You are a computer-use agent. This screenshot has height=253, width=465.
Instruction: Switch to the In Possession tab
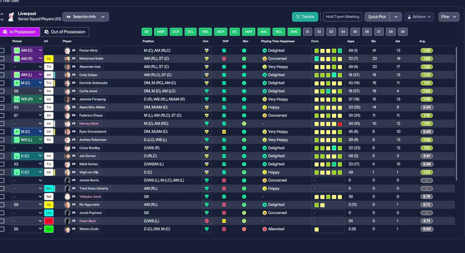[20, 32]
